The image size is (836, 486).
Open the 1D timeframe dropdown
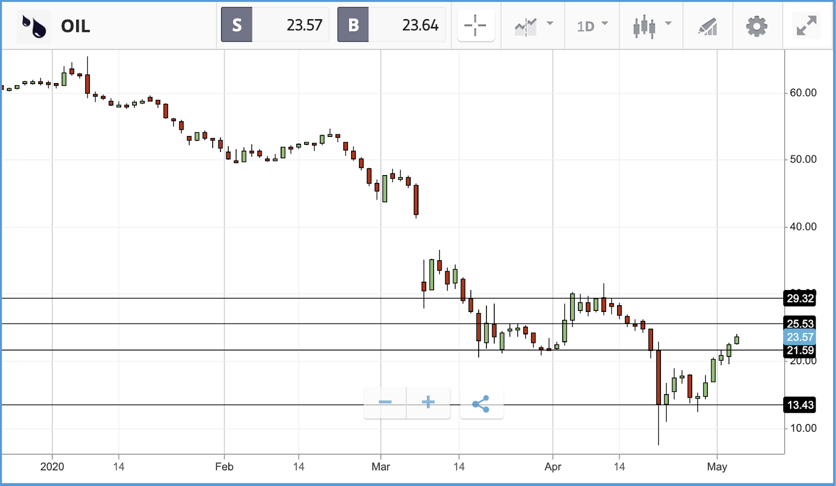[593, 26]
